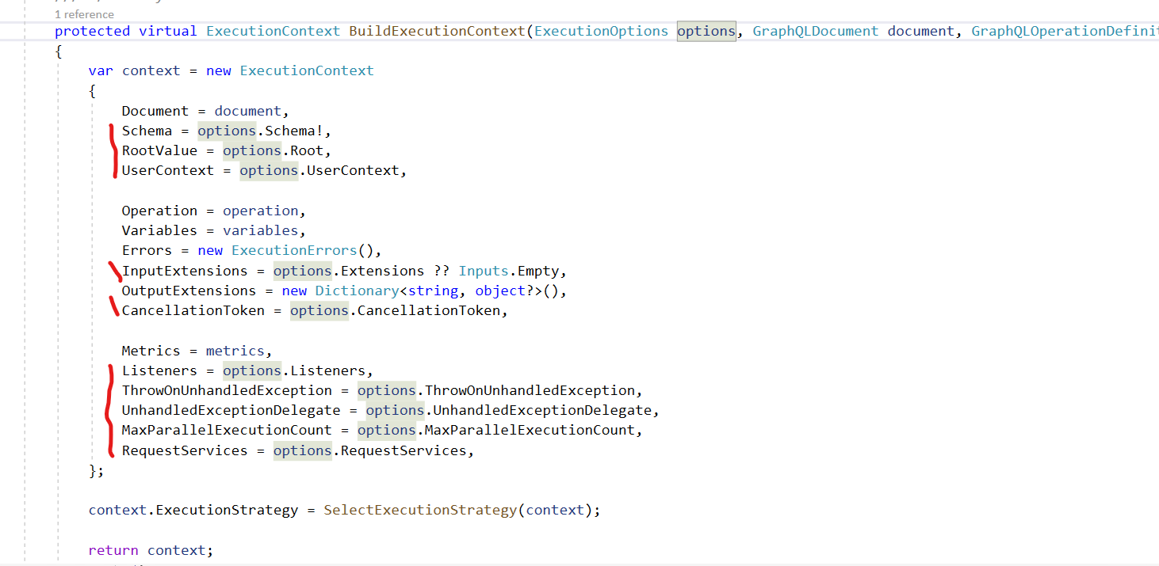Viewport: 1159px width, 566px height.
Task: Click the new ExecutionContext constructor reference
Action: [306, 70]
